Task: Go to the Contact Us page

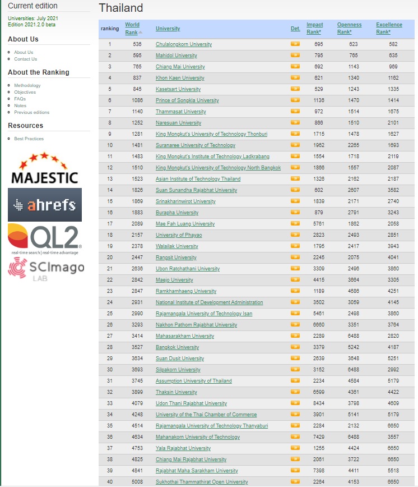Action: coord(26,59)
